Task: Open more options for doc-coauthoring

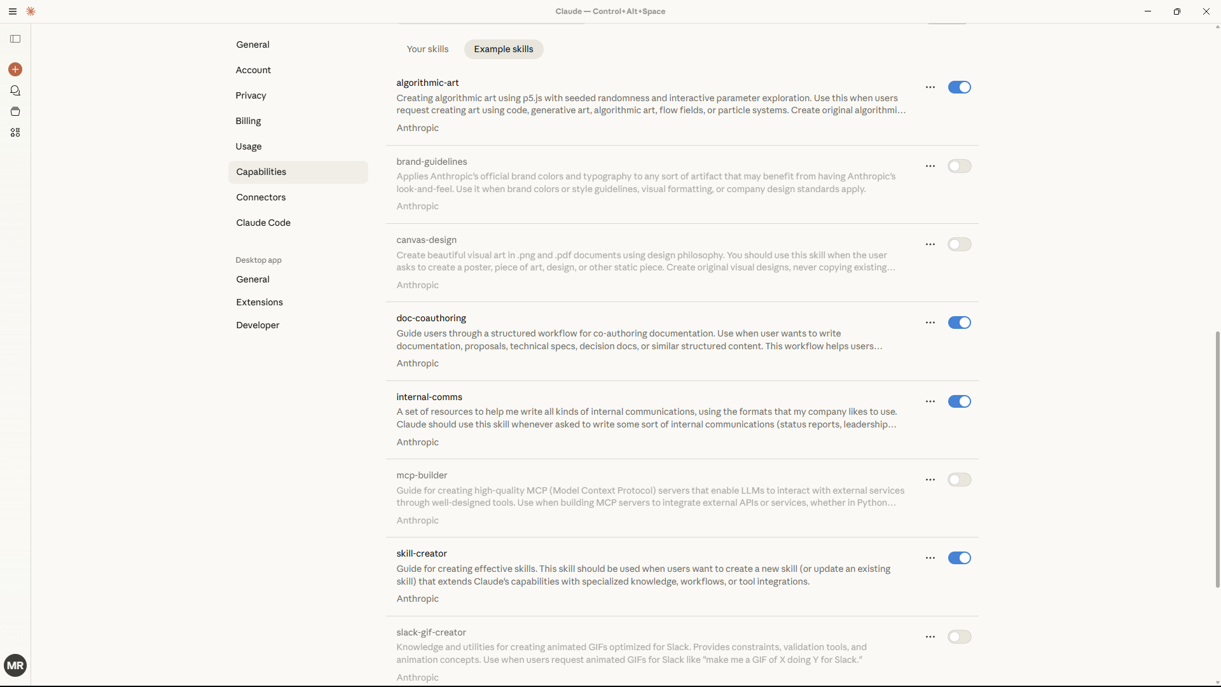Action: click(930, 323)
